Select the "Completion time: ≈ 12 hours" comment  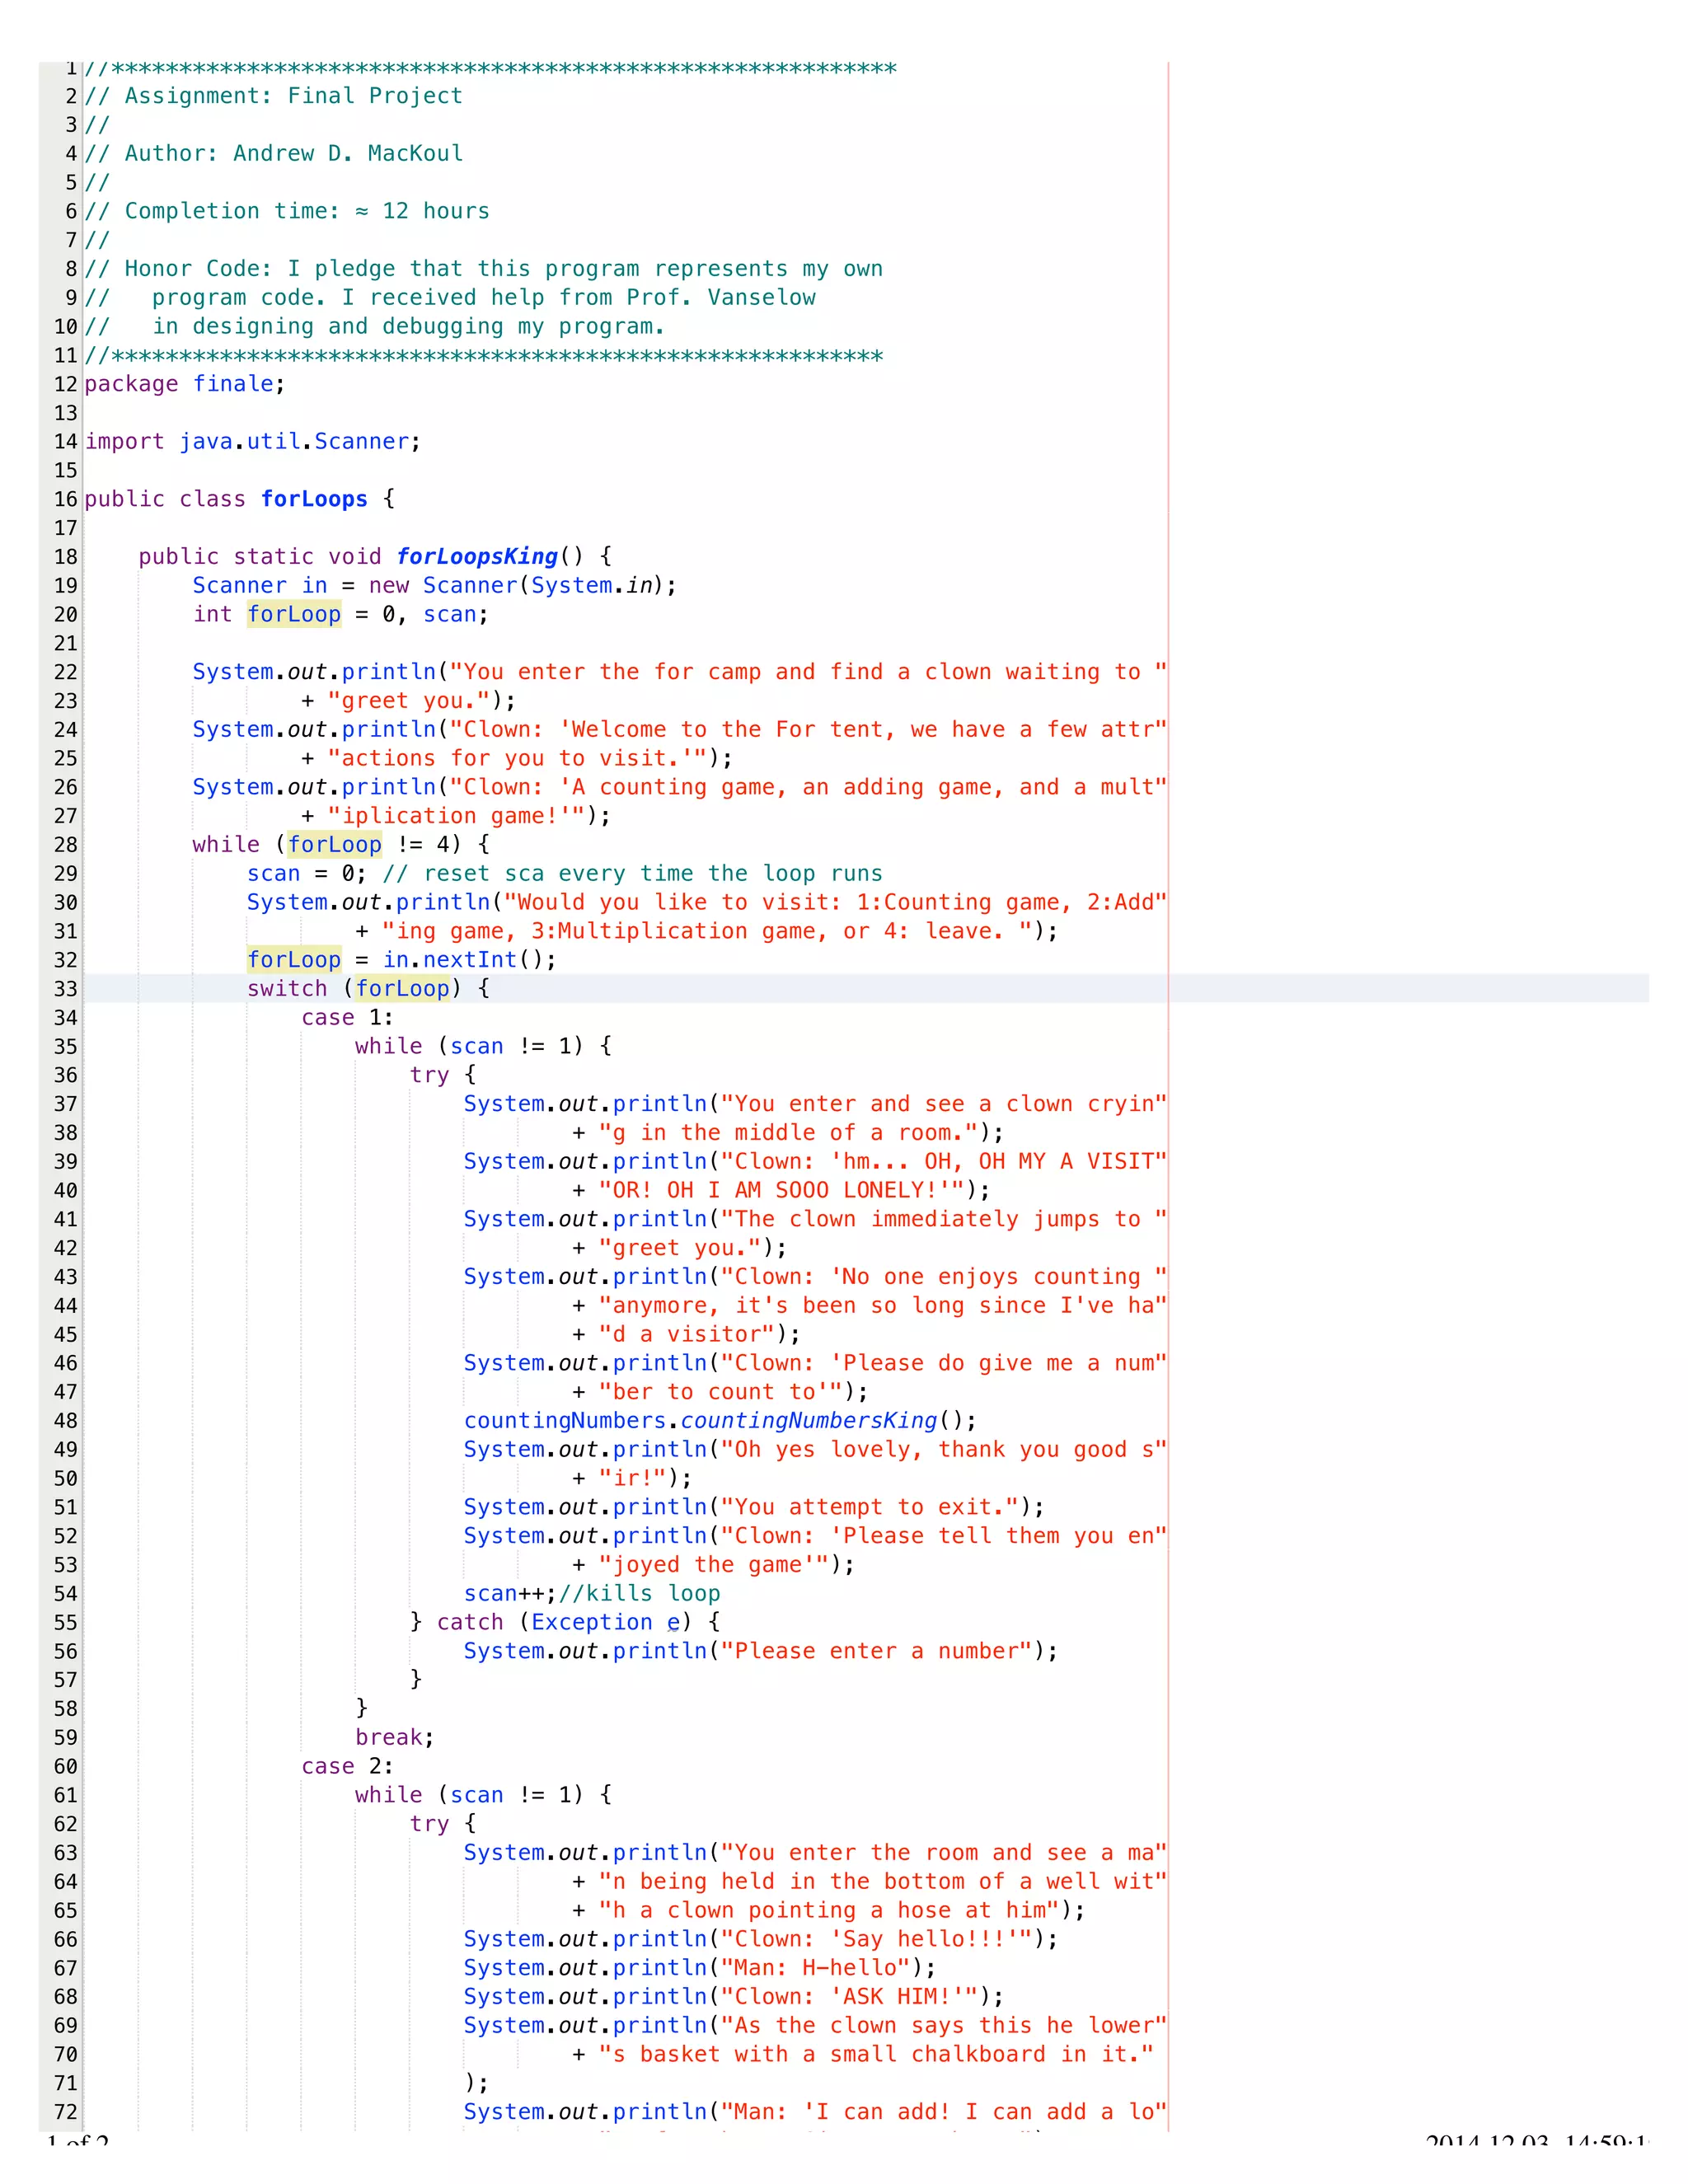[x=307, y=211]
